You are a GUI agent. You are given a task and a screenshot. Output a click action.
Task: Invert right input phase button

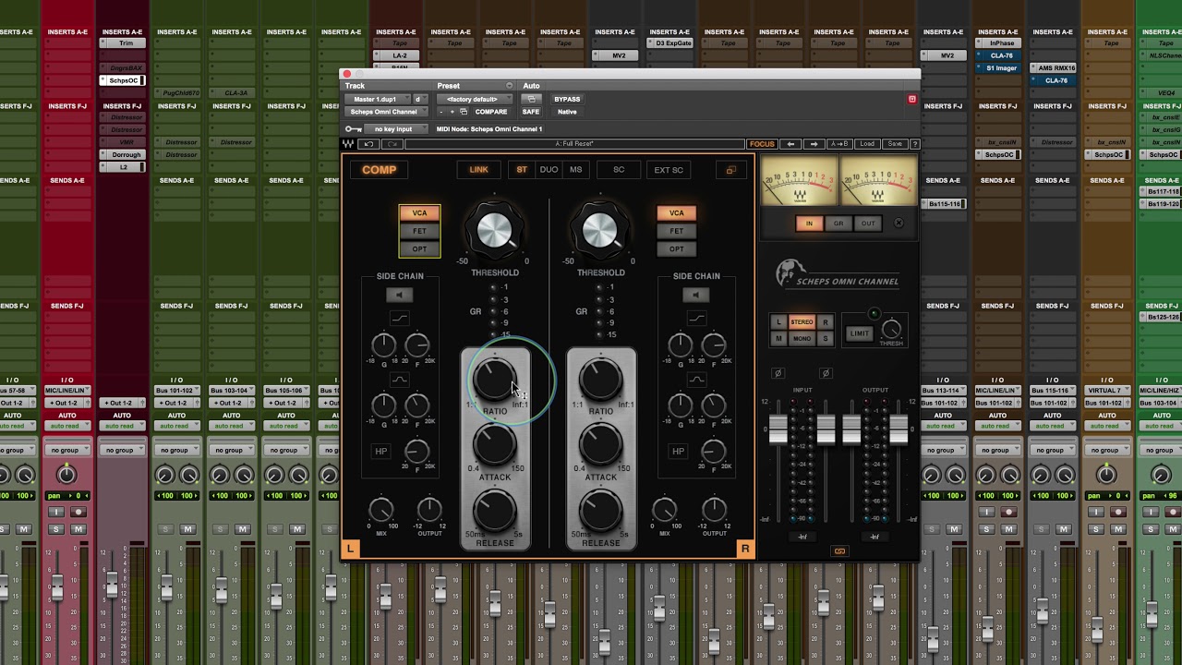point(826,373)
